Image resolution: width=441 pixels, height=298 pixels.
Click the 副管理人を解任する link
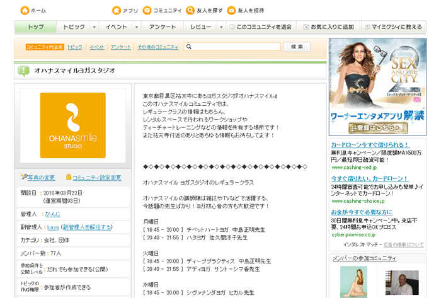[87, 227]
